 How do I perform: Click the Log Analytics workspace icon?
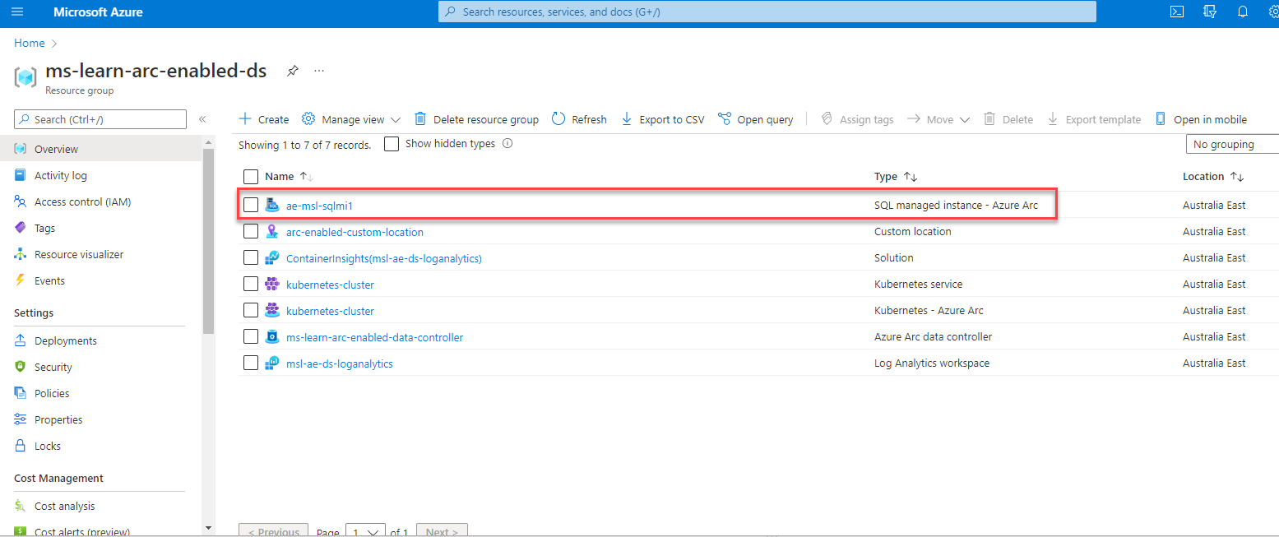[x=272, y=363]
